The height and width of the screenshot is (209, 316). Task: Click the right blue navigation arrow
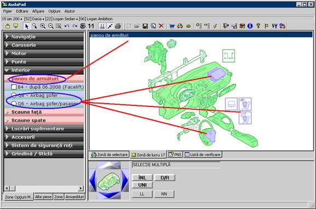coord(124,180)
